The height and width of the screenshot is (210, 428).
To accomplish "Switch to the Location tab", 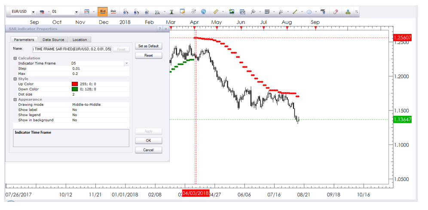I will (79, 40).
